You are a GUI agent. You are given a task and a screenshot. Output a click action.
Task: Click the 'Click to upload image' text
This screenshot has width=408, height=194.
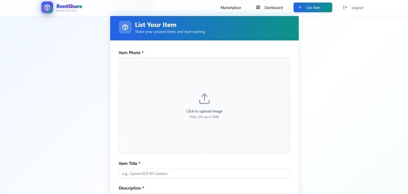pyautogui.click(x=205, y=111)
